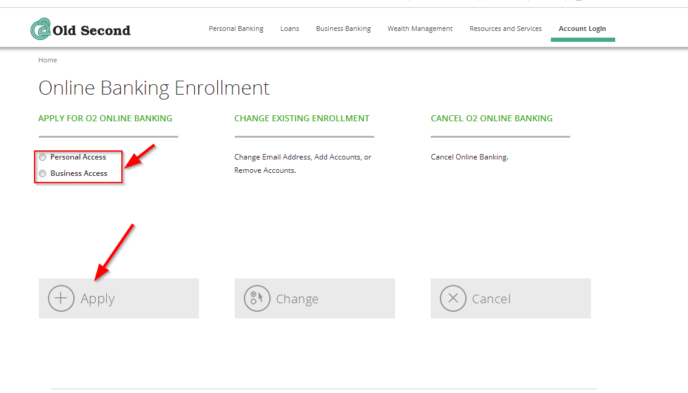Click the Cancel O2 Online Banking heading
The width and height of the screenshot is (688, 393).
491,118
